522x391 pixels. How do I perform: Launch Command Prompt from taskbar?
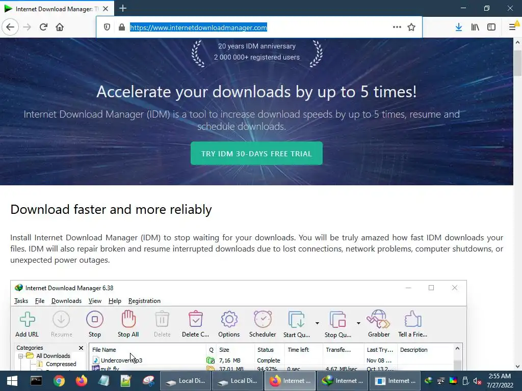(36, 381)
